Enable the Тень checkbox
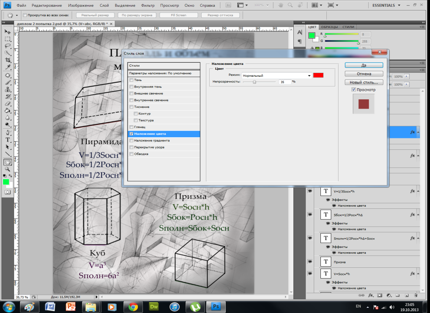Viewport: 430px width, 313px height. pos(131,80)
